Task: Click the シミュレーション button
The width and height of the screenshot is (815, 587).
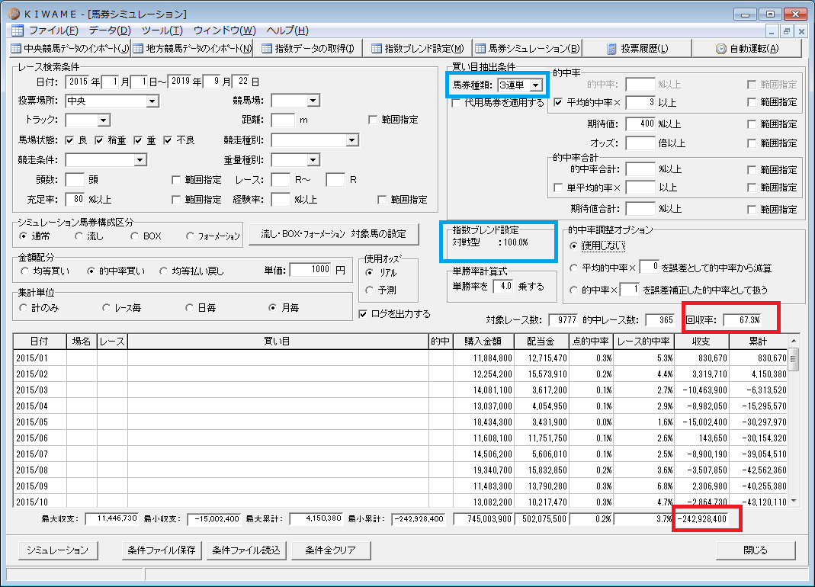Action: click(58, 550)
